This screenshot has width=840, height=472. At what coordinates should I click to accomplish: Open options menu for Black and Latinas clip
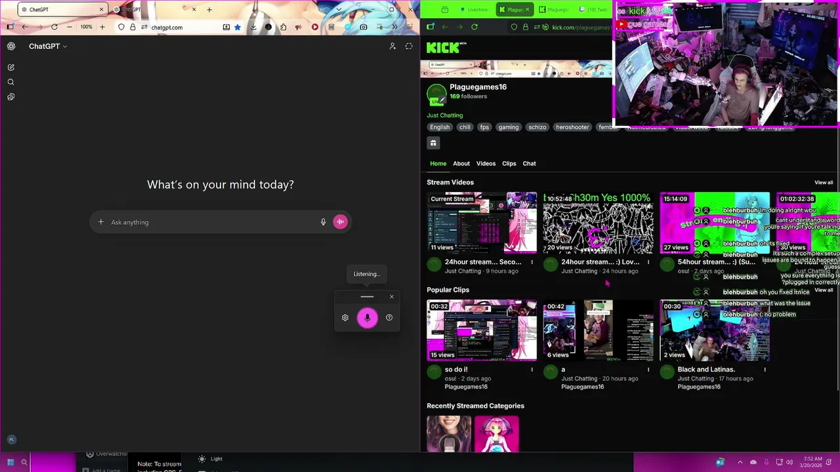coord(765,370)
